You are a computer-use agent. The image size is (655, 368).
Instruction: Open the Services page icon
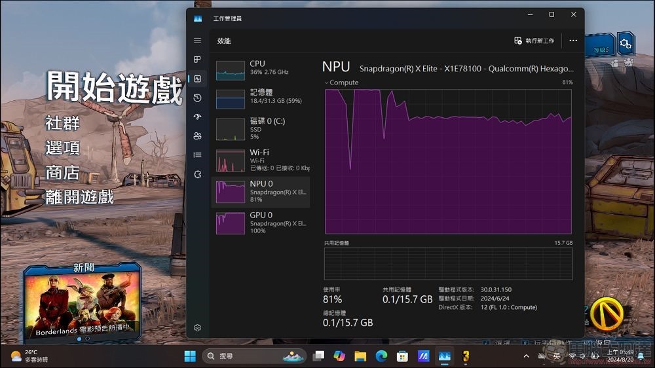pyautogui.click(x=198, y=174)
